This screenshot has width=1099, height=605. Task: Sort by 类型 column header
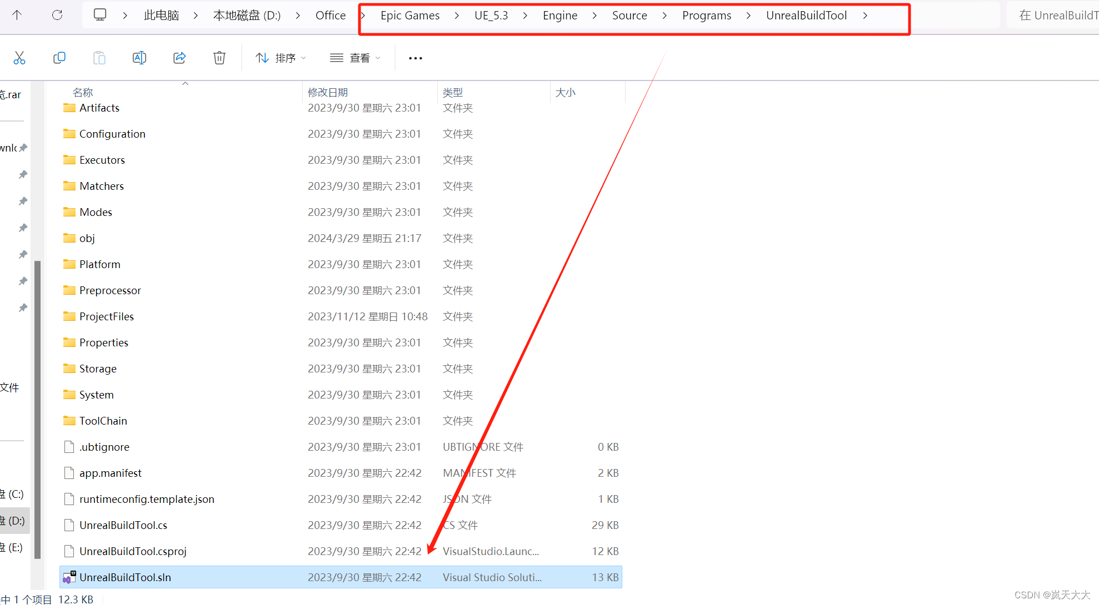click(x=453, y=92)
